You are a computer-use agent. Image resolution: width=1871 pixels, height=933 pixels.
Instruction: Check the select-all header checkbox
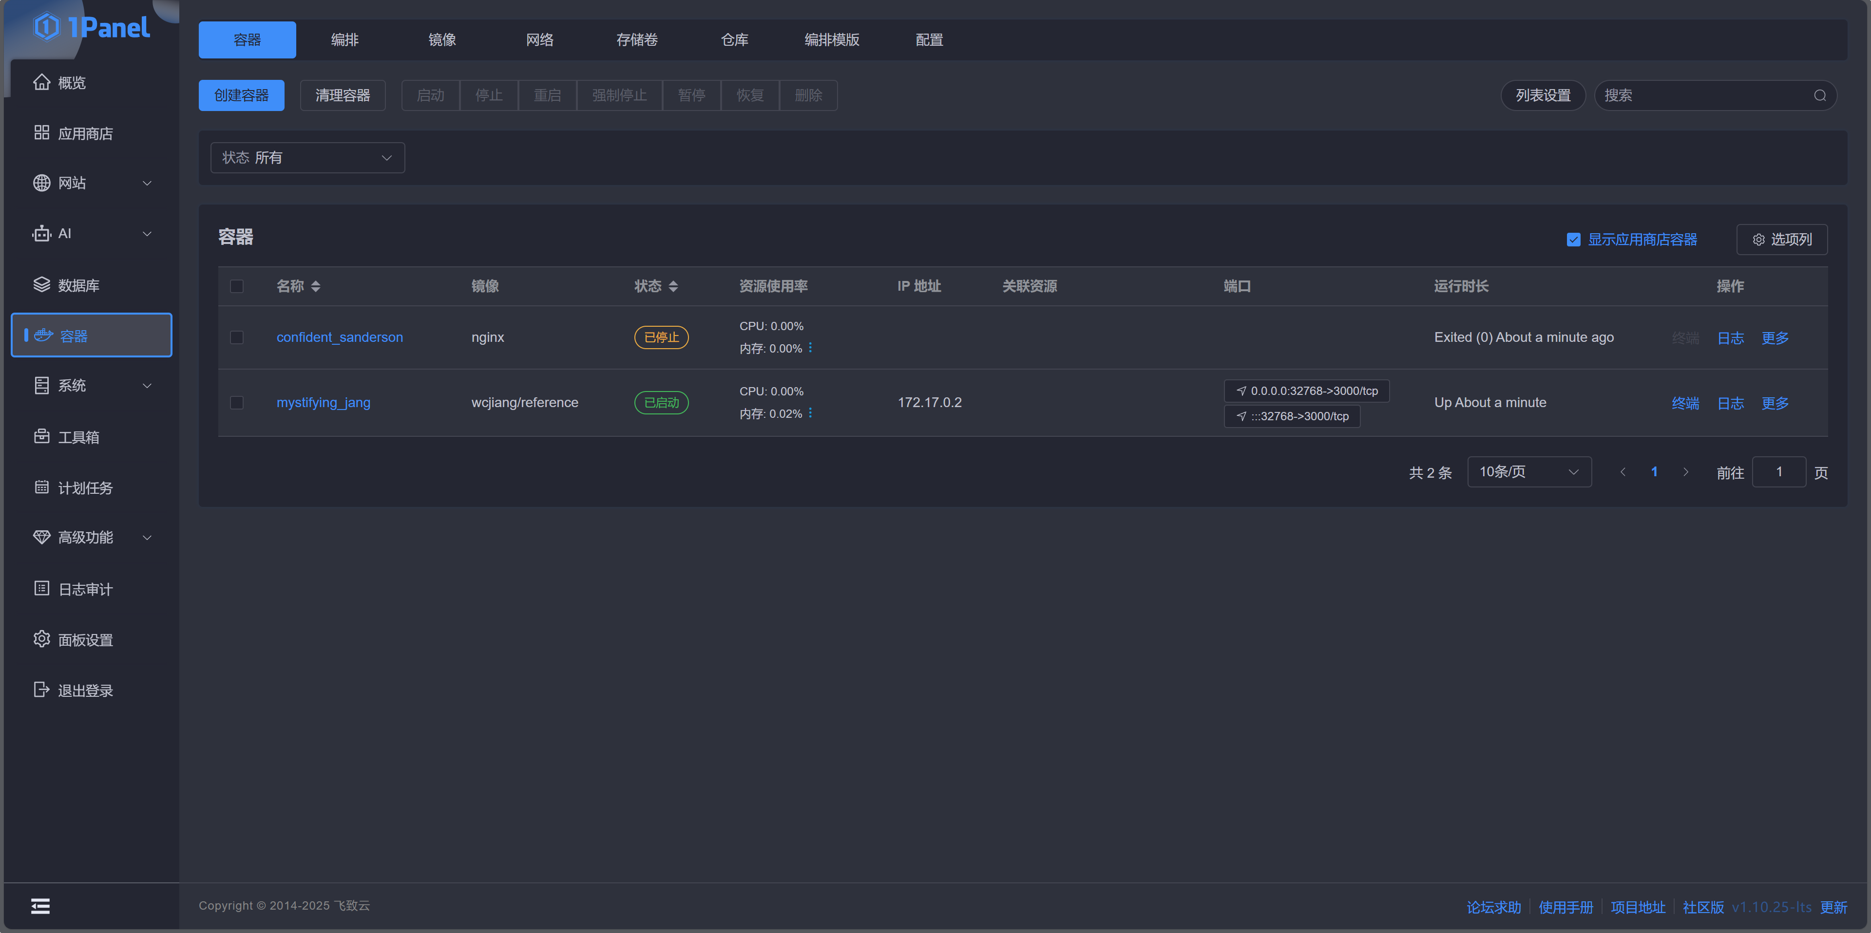click(x=237, y=286)
